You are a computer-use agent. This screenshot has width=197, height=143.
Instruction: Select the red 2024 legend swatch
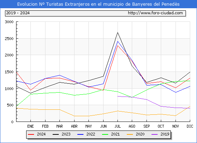(x=31, y=134)
